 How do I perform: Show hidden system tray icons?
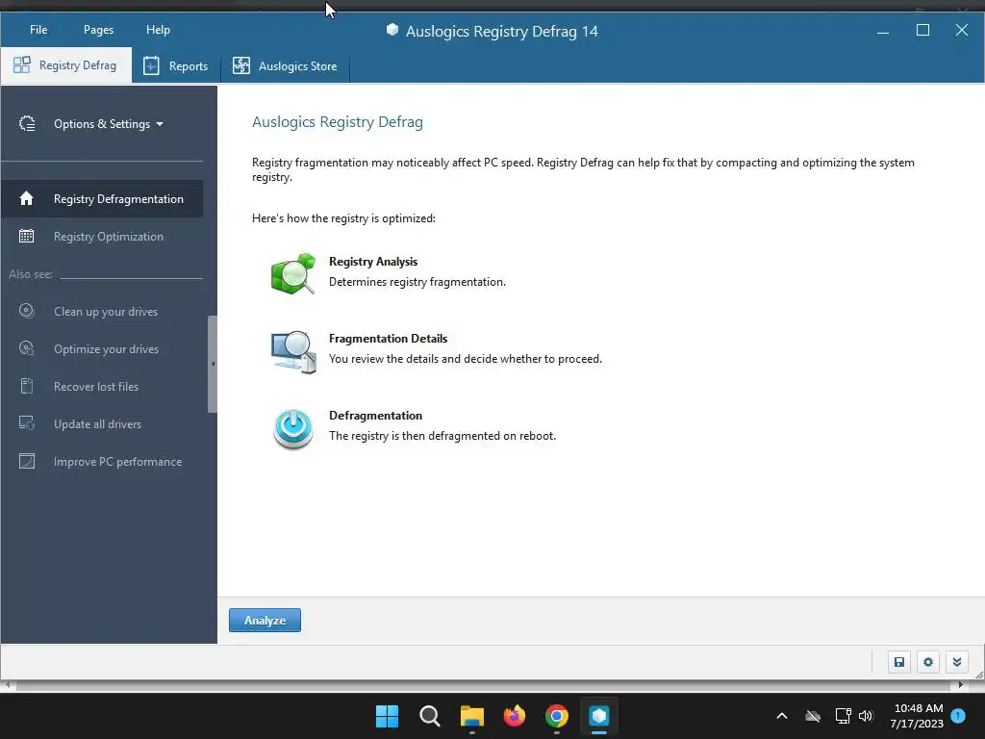coord(782,716)
